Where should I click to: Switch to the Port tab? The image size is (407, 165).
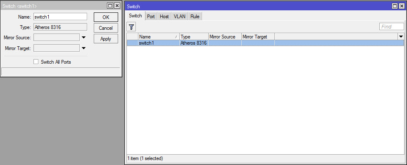151,17
